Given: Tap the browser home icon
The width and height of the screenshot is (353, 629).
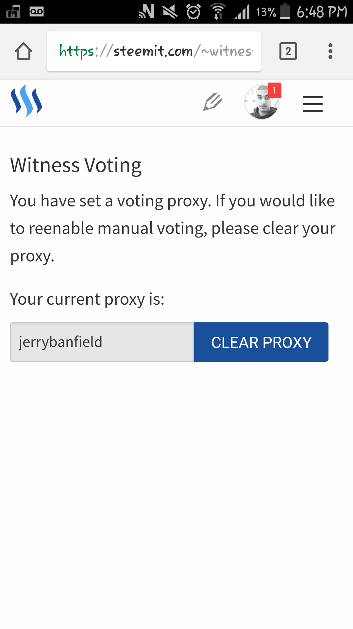Looking at the screenshot, I should [x=24, y=51].
